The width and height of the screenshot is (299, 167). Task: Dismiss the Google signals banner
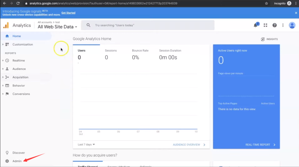point(296,13)
